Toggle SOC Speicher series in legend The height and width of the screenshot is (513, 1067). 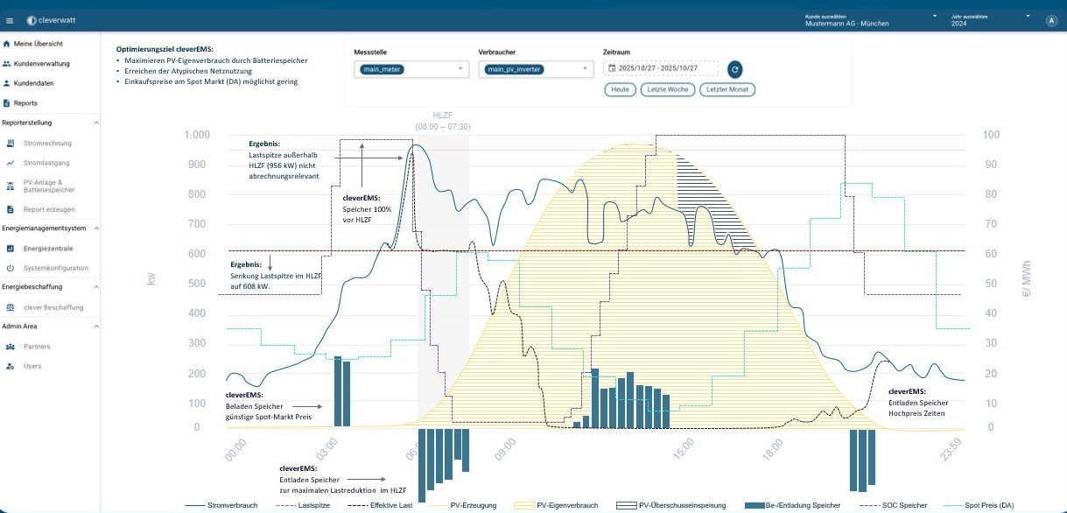coord(893,505)
